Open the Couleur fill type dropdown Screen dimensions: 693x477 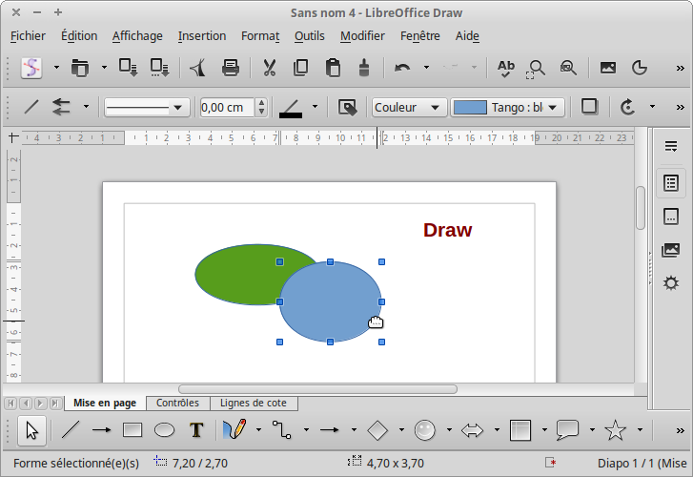click(x=409, y=107)
